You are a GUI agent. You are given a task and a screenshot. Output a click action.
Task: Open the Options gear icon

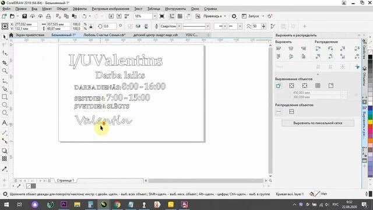tap(234, 16)
